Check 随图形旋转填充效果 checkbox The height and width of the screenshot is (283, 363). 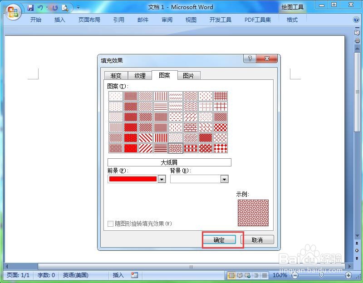(110, 224)
